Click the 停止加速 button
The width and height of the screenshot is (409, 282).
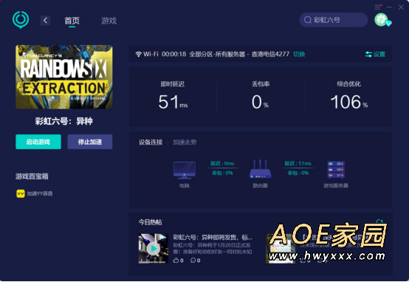tap(90, 142)
